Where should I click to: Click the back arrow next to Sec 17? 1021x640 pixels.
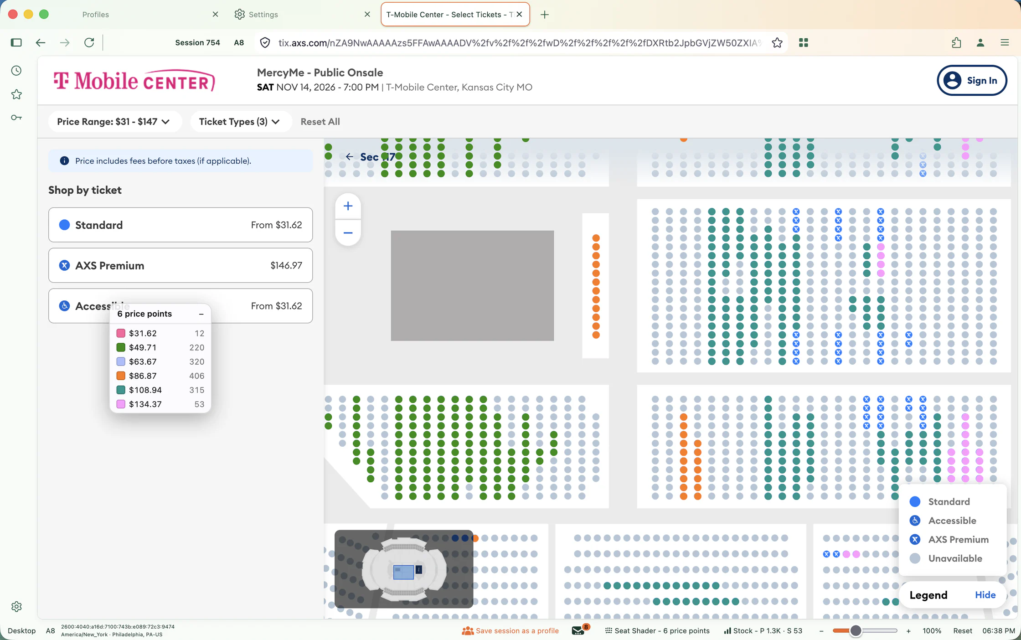(x=349, y=157)
